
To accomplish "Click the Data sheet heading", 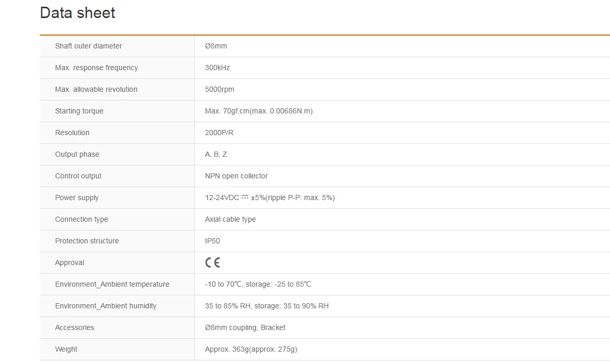I will (x=77, y=13).
